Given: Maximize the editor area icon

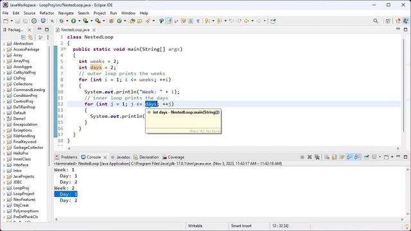Looking at the screenshot, I should [405, 30].
